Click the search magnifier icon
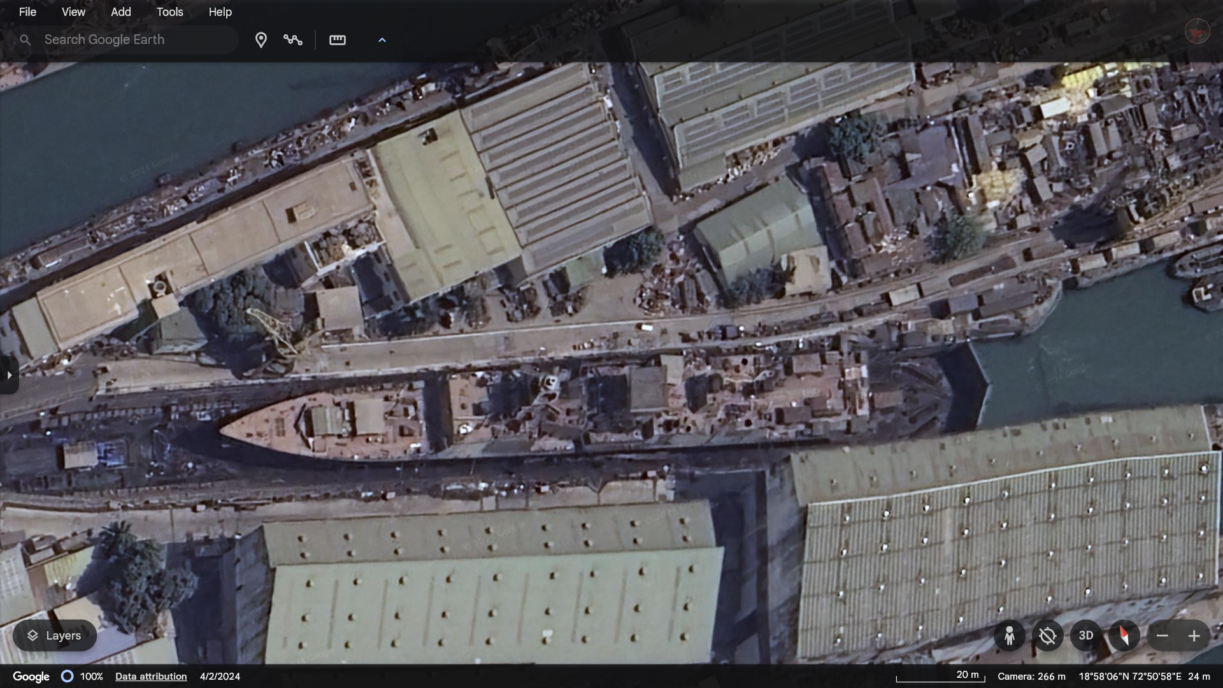 [25, 40]
